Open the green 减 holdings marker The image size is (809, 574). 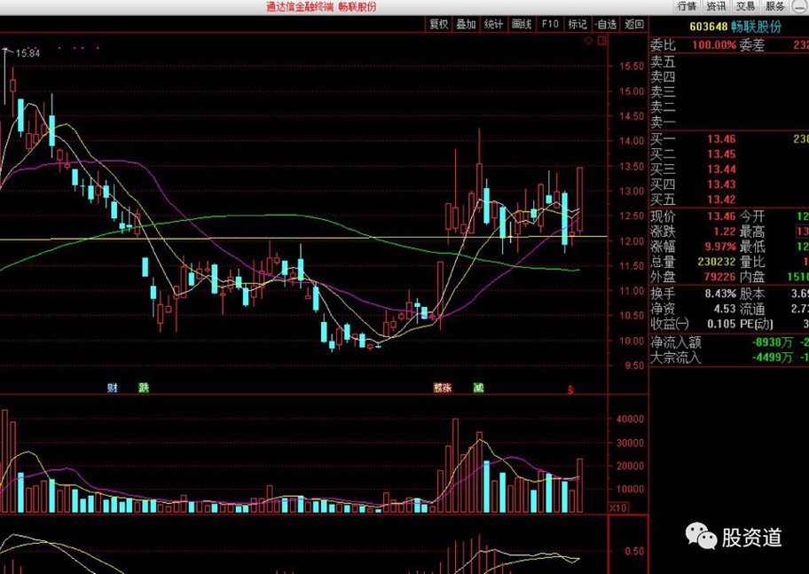point(478,388)
